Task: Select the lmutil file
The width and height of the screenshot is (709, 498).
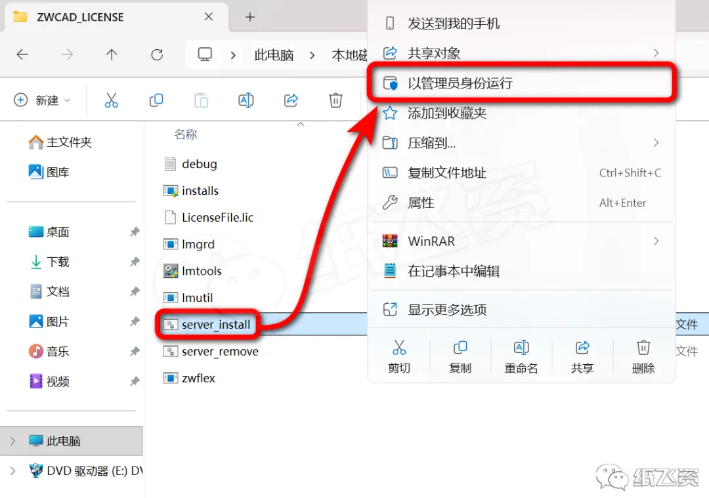Action: click(188, 298)
